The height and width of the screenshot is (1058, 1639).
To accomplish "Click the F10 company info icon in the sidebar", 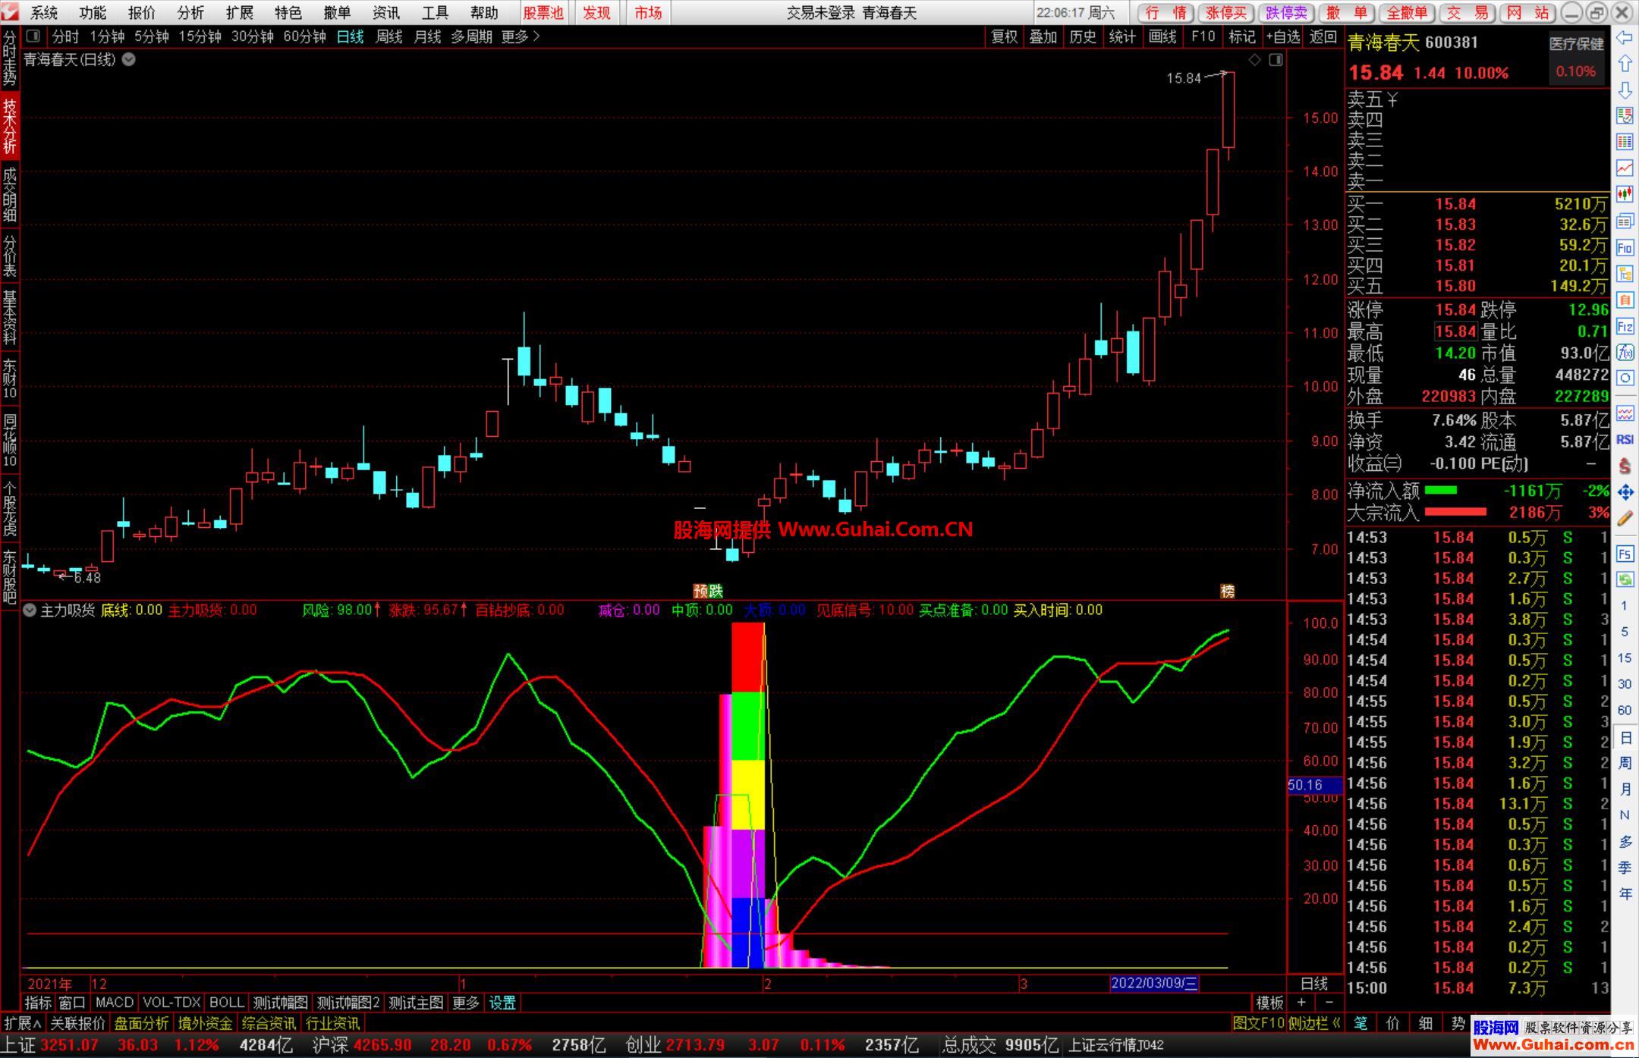I will [1625, 247].
